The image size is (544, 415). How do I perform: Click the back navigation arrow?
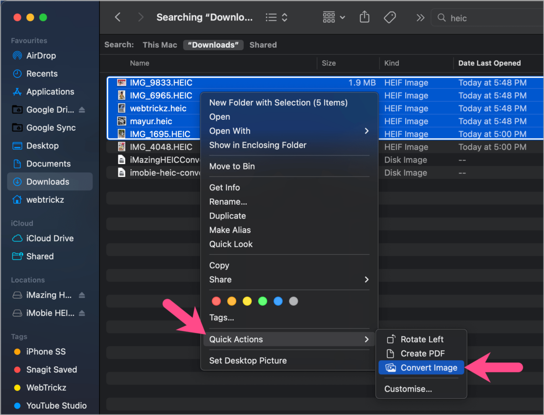tap(117, 17)
